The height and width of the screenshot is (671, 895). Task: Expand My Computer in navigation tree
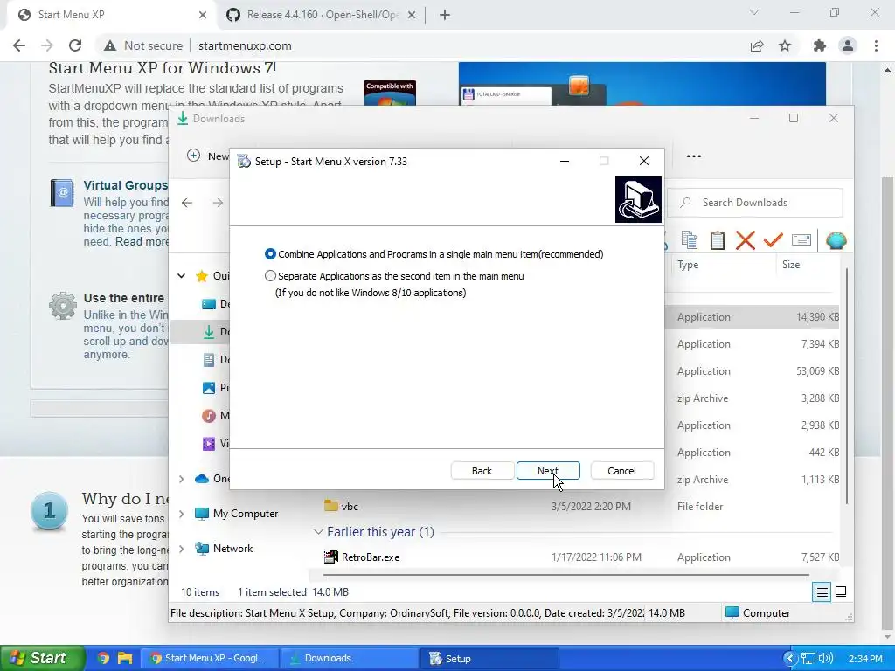coord(182,514)
